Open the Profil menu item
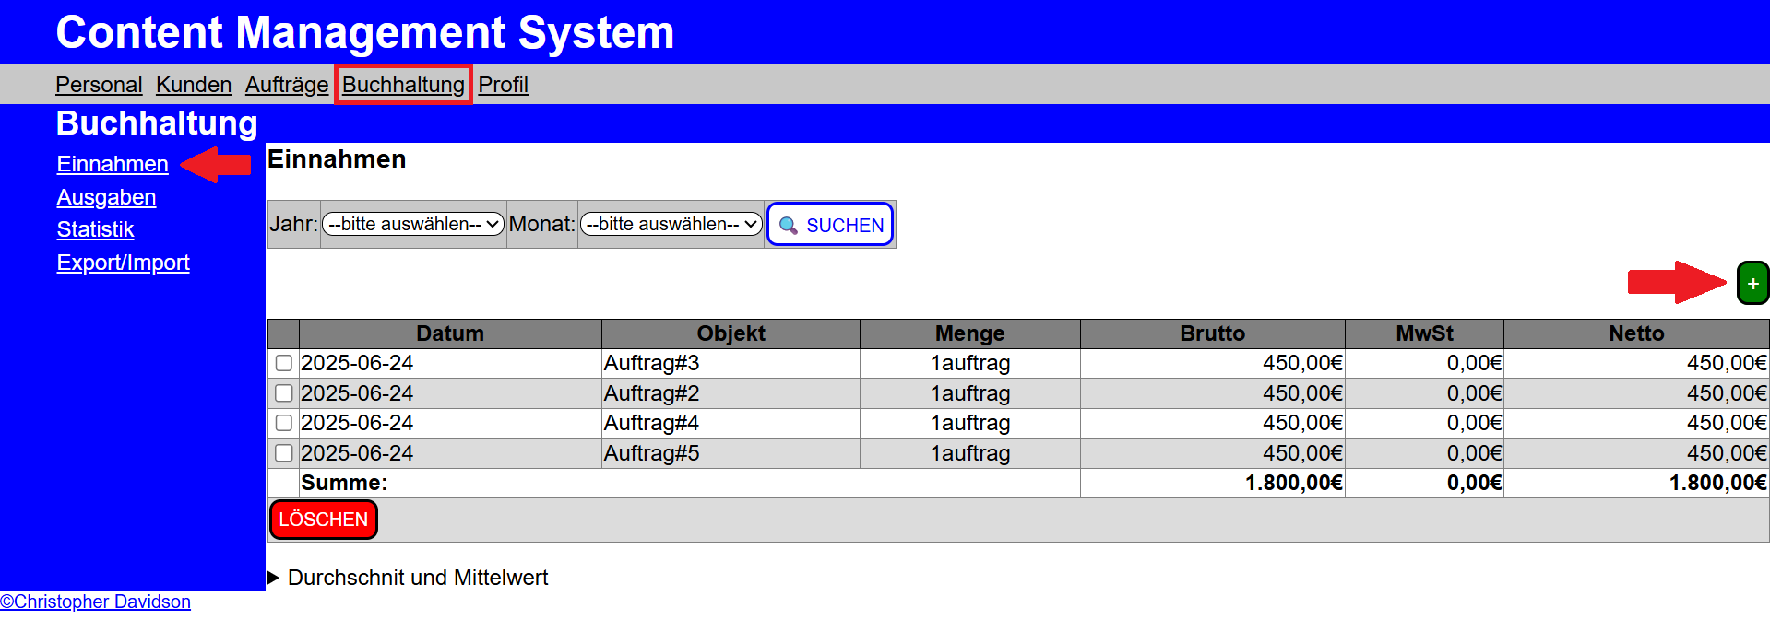 (503, 85)
